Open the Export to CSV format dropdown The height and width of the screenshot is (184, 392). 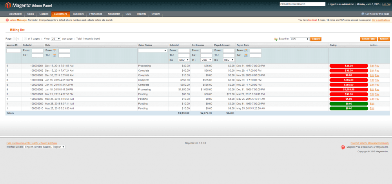pos(299,39)
